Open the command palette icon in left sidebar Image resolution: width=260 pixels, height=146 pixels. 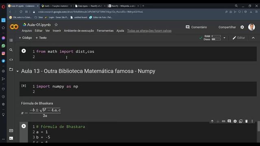[11, 131]
